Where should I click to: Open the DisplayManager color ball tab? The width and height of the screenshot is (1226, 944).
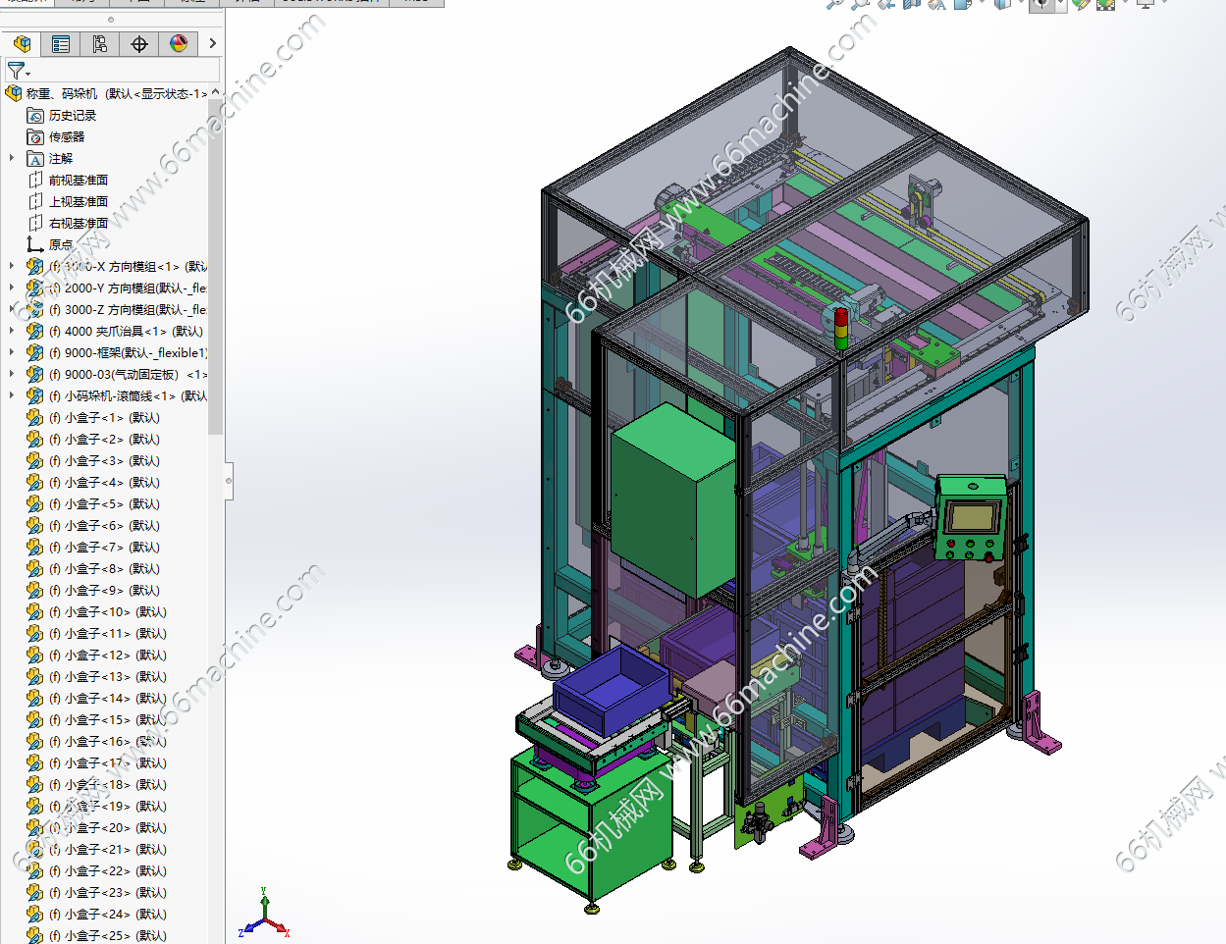(x=179, y=44)
